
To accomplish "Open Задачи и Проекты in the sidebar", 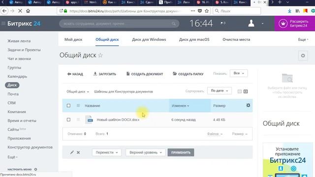I will point(24,50).
